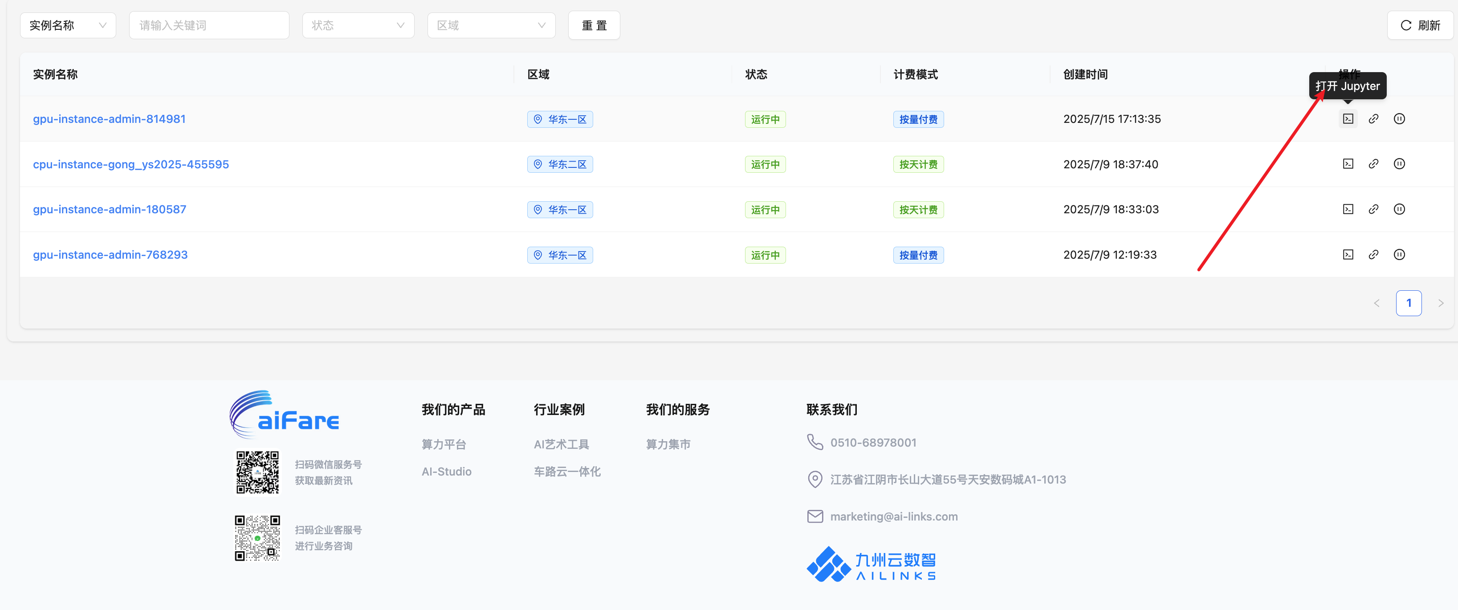The height and width of the screenshot is (610, 1458).
Task: Toggle 按天计费 billing tag on second row
Action: [x=918, y=164]
